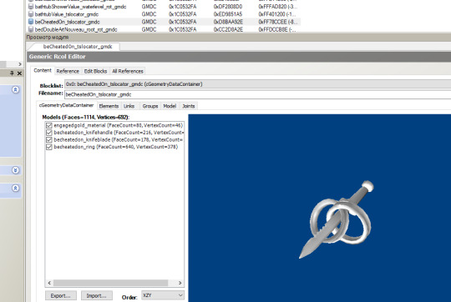Click the Import... button
This screenshot has height=302, width=451.
[x=97, y=295]
